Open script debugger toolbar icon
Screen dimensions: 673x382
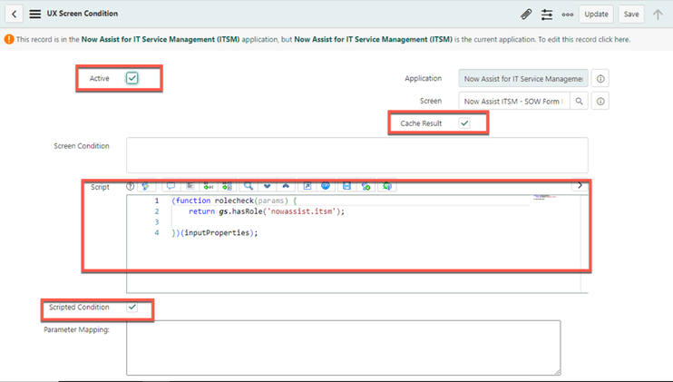click(x=366, y=186)
